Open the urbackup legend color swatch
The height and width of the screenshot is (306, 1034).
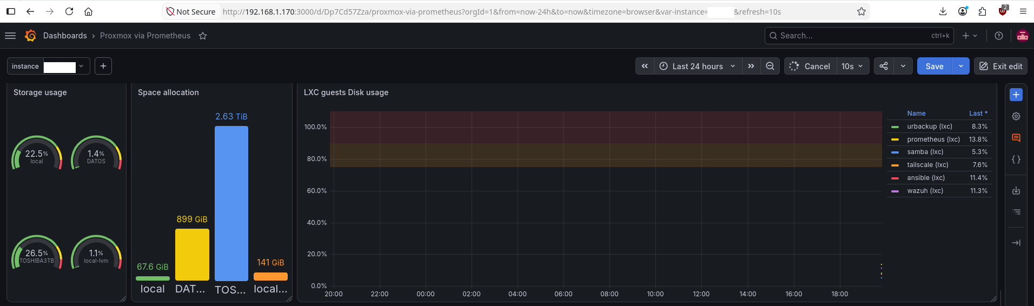(895, 127)
